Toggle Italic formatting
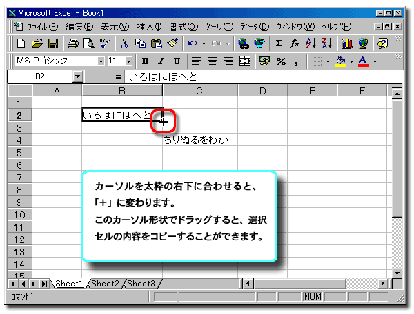Viewport: 414px width, 314px height. [x=161, y=61]
